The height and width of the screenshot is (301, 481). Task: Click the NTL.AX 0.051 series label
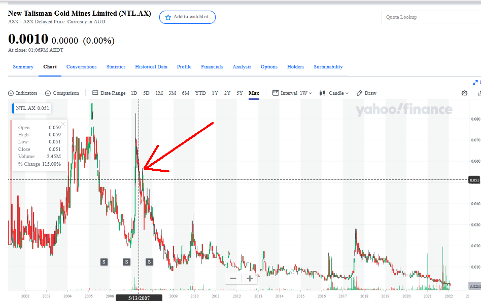(32, 108)
